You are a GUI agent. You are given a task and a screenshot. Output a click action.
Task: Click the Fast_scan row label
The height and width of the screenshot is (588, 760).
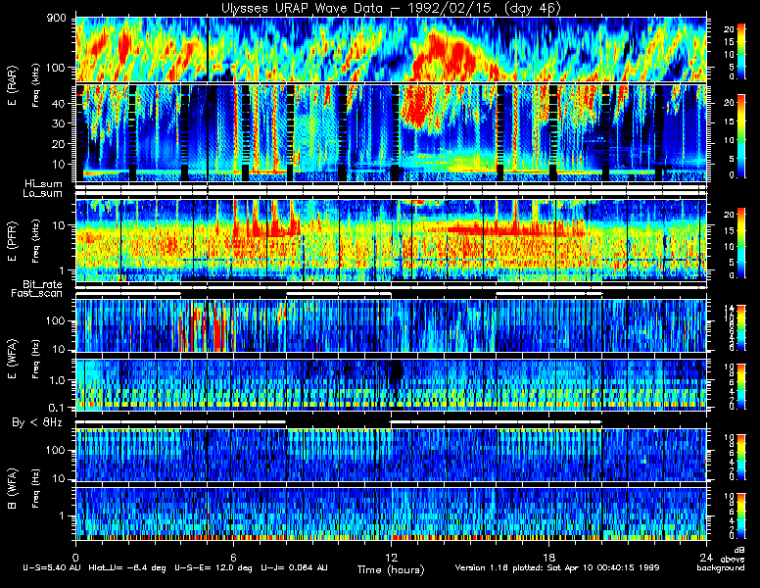(x=37, y=294)
